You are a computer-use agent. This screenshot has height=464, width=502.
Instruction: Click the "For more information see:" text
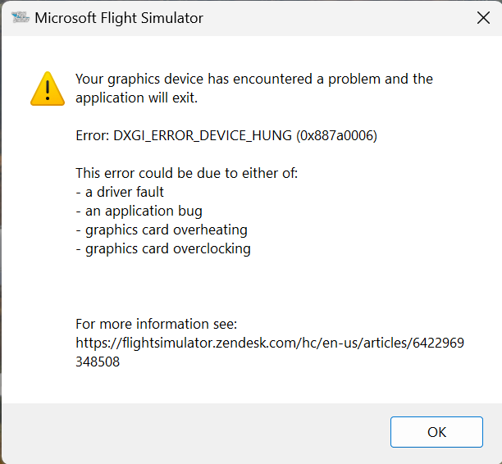[x=156, y=324]
